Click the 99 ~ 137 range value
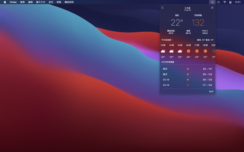This screenshot has height=152, width=244. (x=207, y=69)
